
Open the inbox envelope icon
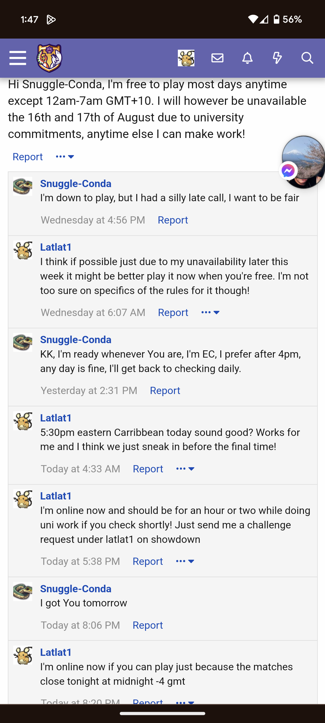pyautogui.click(x=217, y=58)
